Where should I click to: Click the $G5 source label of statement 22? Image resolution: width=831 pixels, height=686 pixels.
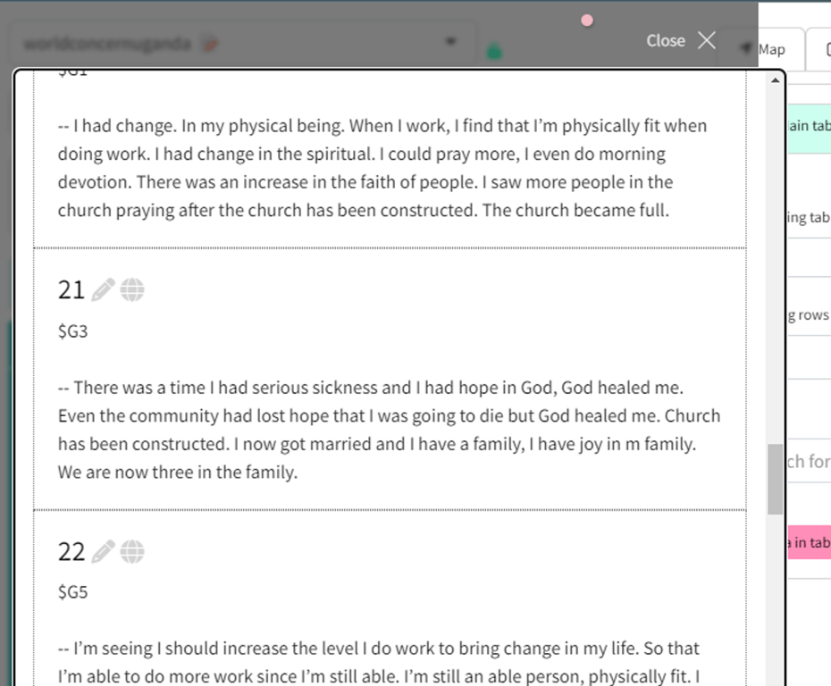tap(72, 592)
